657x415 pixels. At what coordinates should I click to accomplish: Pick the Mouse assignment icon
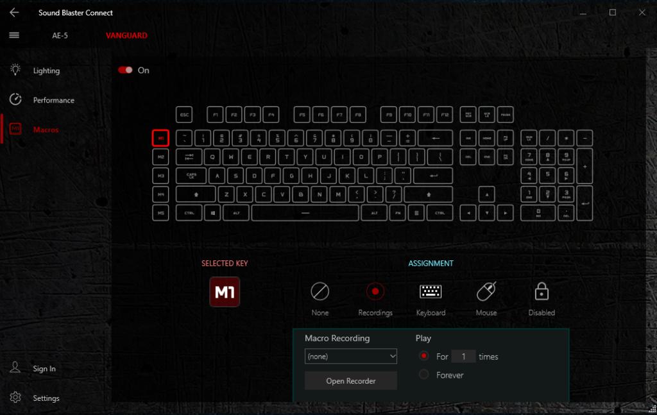coord(486,291)
